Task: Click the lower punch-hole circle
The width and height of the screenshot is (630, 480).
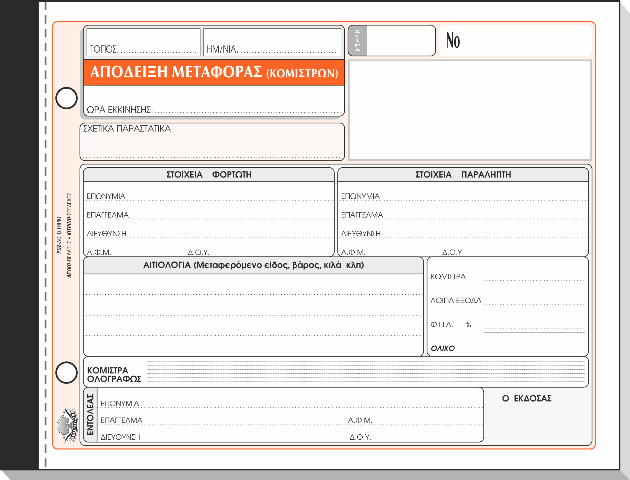Action: point(66,372)
